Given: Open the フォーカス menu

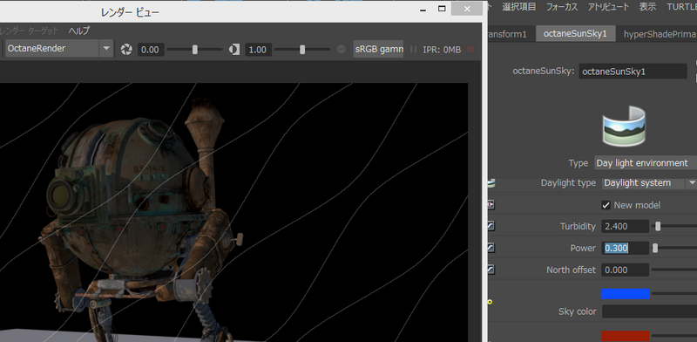Looking at the screenshot, I should click(x=562, y=7).
